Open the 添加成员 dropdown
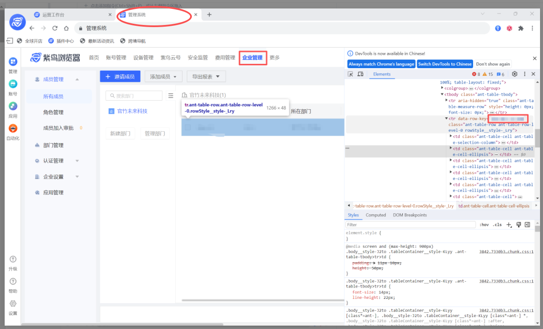Image resolution: width=543 pixels, height=329 pixels. tap(163, 77)
